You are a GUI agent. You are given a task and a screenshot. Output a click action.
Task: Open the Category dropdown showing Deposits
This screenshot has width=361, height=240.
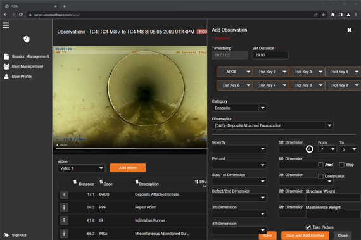click(x=239, y=108)
